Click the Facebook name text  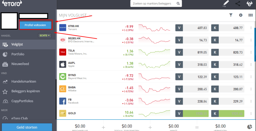(73, 103)
